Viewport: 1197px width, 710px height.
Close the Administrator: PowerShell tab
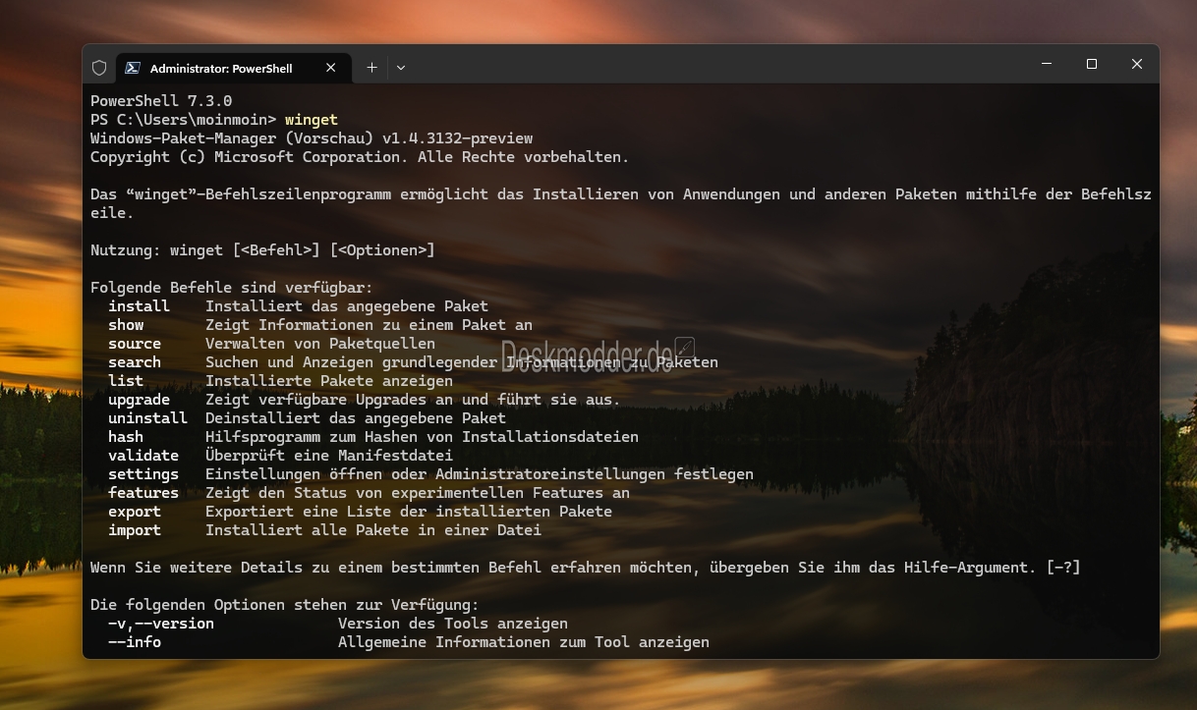pyautogui.click(x=331, y=68)
